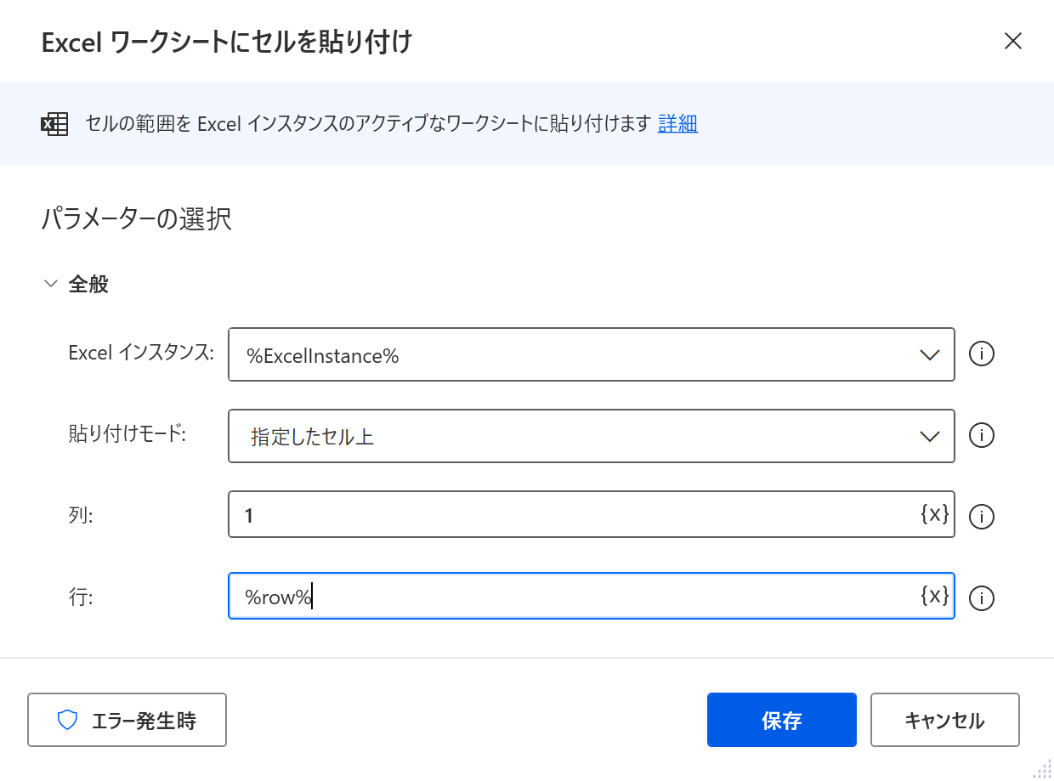
Task: Open the variable picker for the 行 field
Action: [x=935, y=596]
